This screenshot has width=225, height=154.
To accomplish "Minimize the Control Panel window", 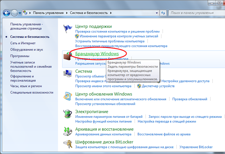I will pos(212,3).
